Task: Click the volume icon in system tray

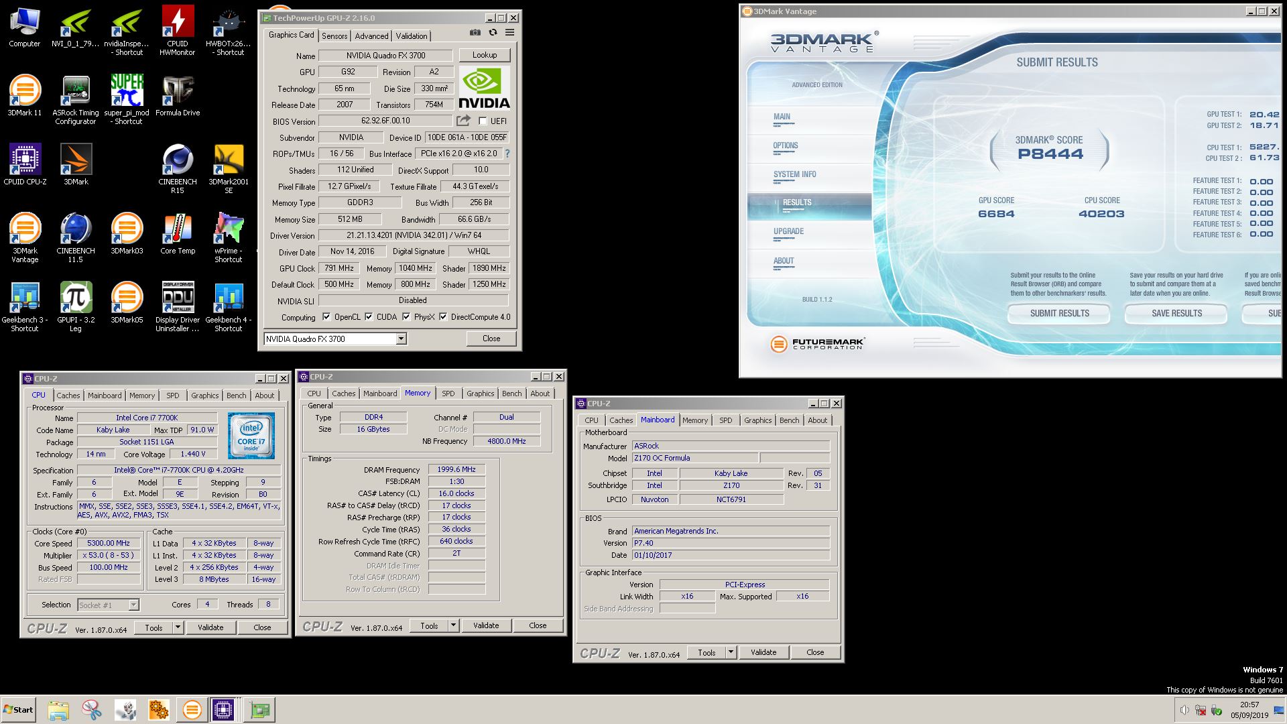Action: pos(1184,711)
